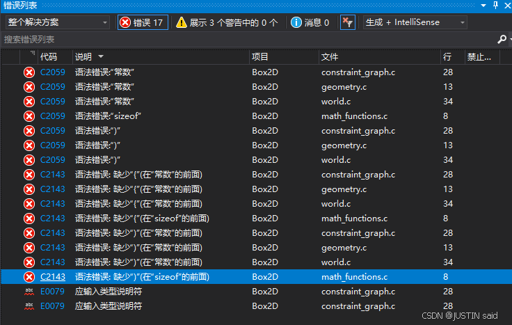This screenshot has height=325, width=512.
Task: Open error code link C2059 for math_functions.c
Action: pos(53,116)
